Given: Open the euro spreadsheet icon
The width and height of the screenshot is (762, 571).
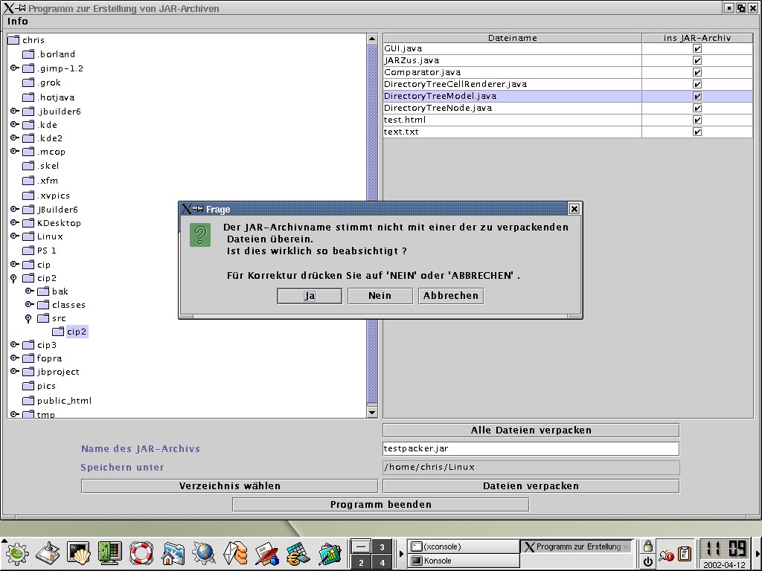Looking at the screenshot, I should [x=298, y=553].
